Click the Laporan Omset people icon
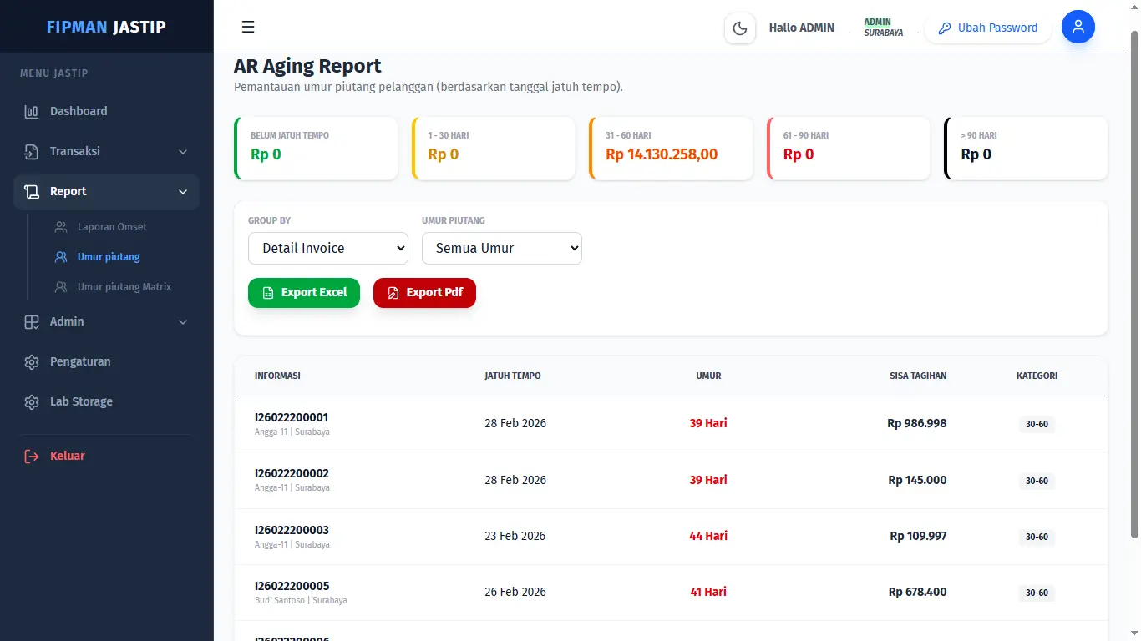 tap(61, 227)
